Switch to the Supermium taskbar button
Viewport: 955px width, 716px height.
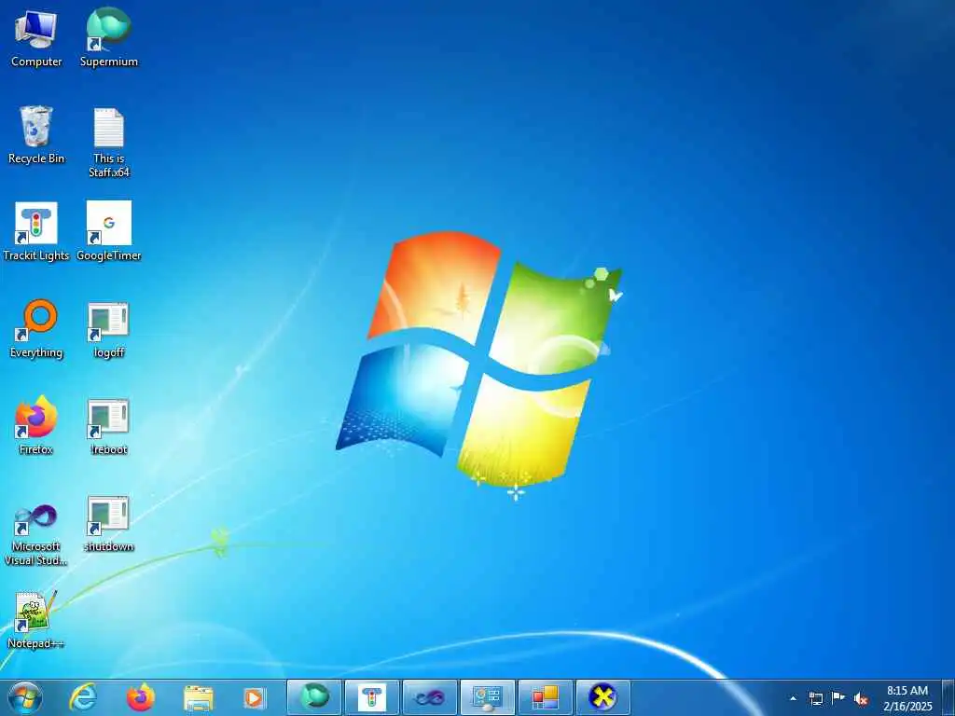(x=313, y=697)
